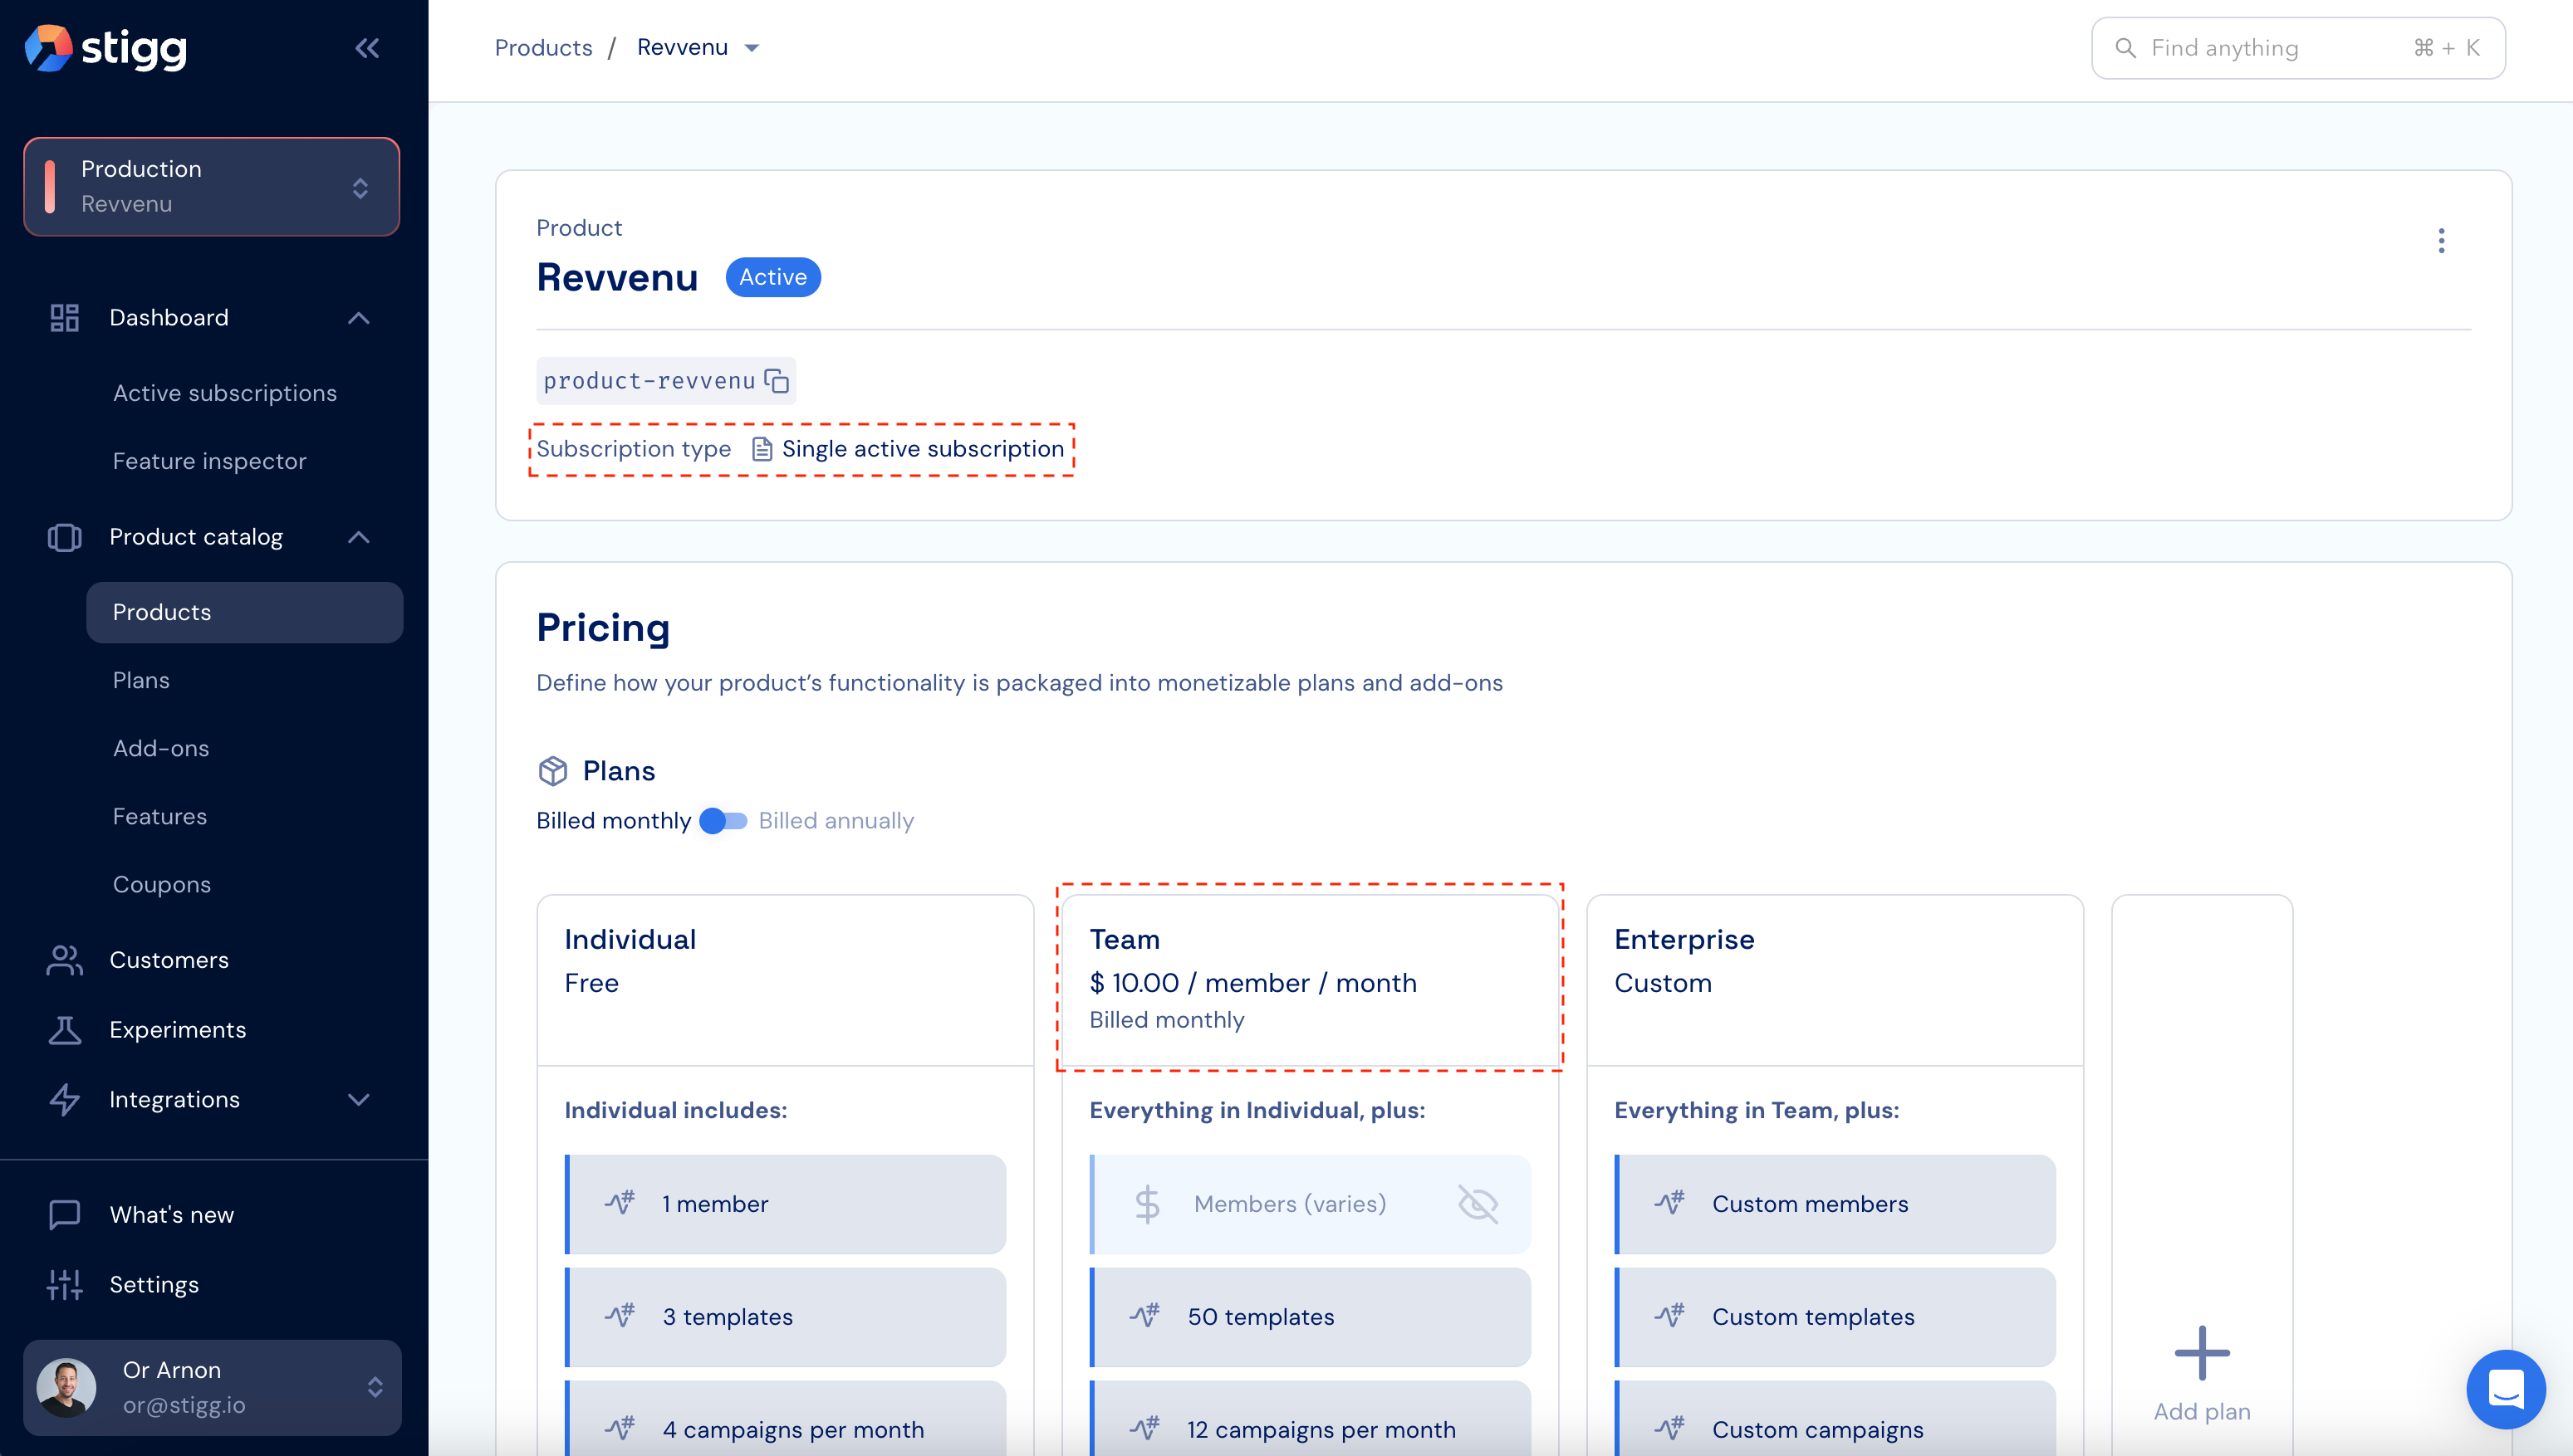Collapse the sidebar with double-chevron icon
Image resolution: width=2573 pixels, height=1456 pixels.
tap(367, 48)
